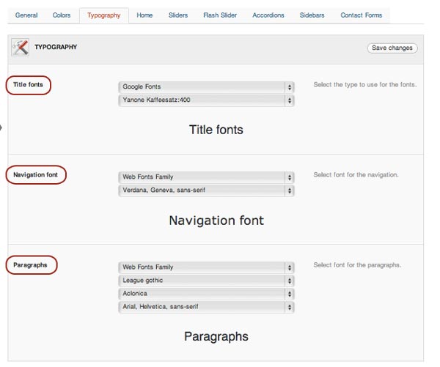Expand the Arial, Helvetica, sans-serif dropdown
This screenshot has height=367, width=440.
206,307
